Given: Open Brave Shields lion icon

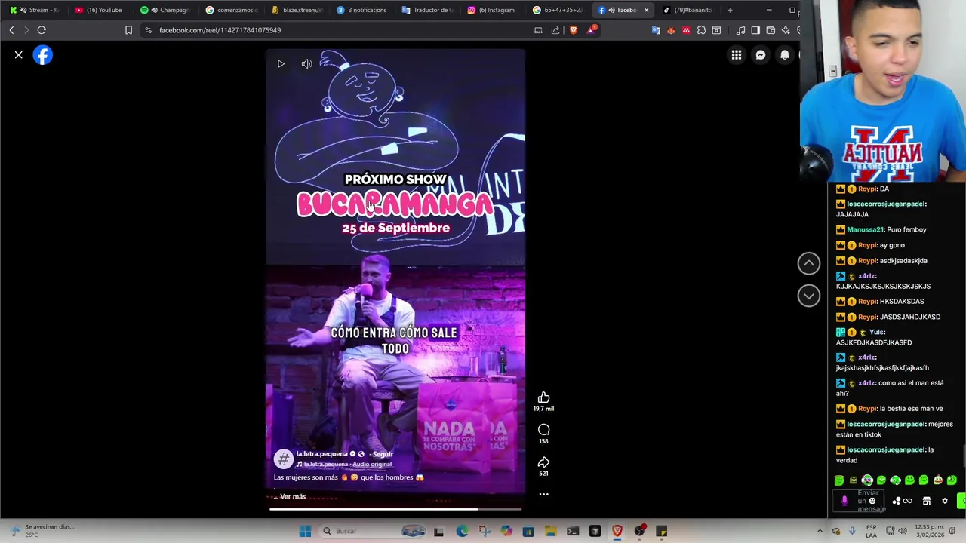Looking at the screenshot, I should 574,30.
